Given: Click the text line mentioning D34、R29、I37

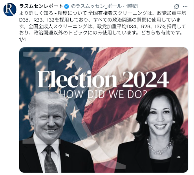Looking at the screenshot, I should [x=102, y=26].
